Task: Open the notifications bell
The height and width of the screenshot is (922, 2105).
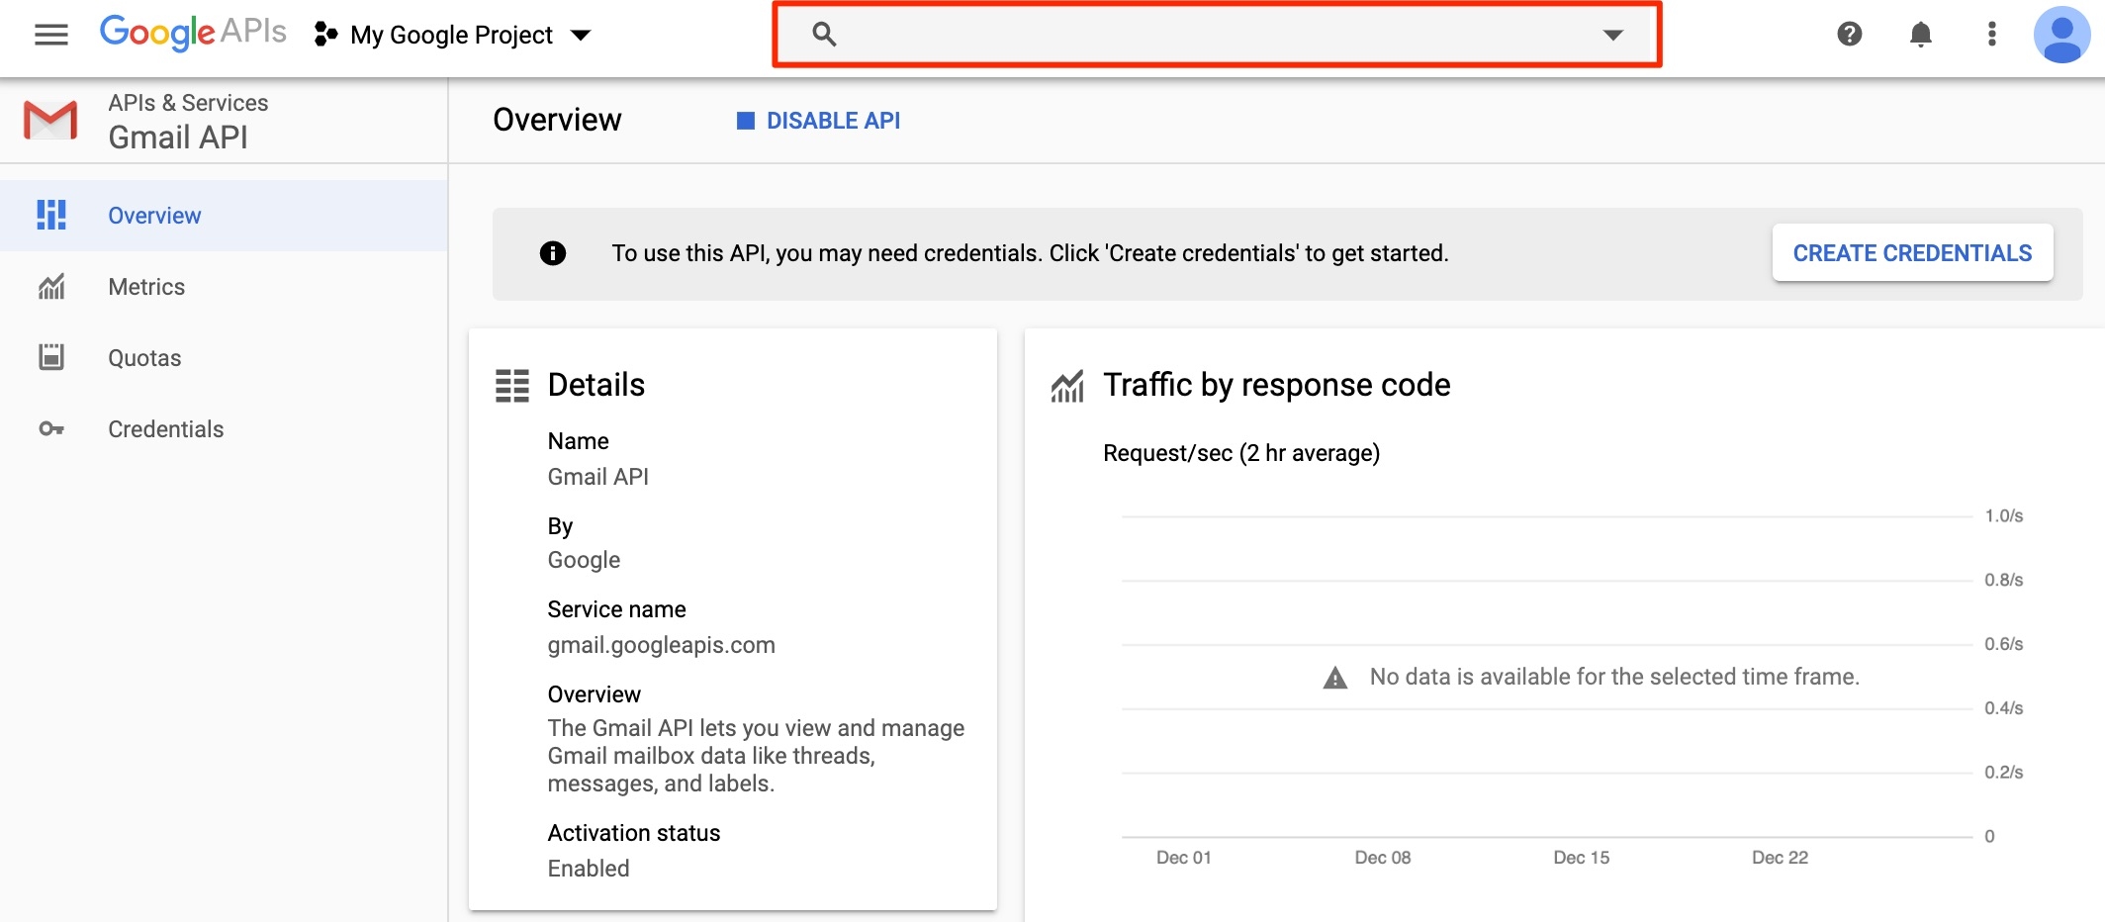Action: point(1920,35)
